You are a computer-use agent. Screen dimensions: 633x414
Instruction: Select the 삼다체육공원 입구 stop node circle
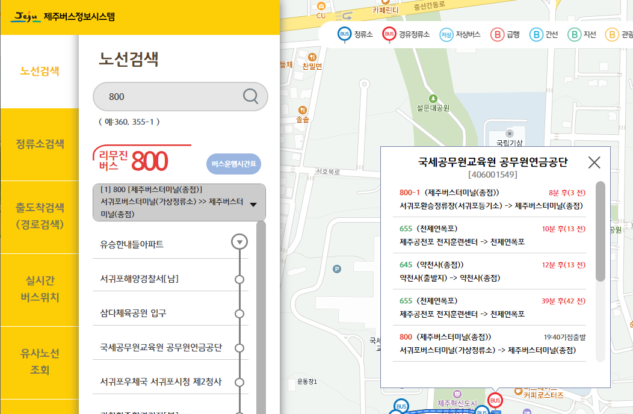[239, 314]
